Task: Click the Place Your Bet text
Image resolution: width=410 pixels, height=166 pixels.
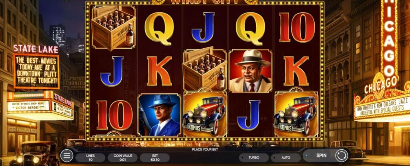Action: pyautogui.click(x=205, y=150)
